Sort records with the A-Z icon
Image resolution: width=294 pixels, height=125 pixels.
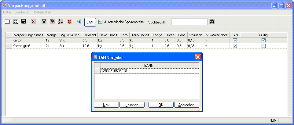(61, 22)
